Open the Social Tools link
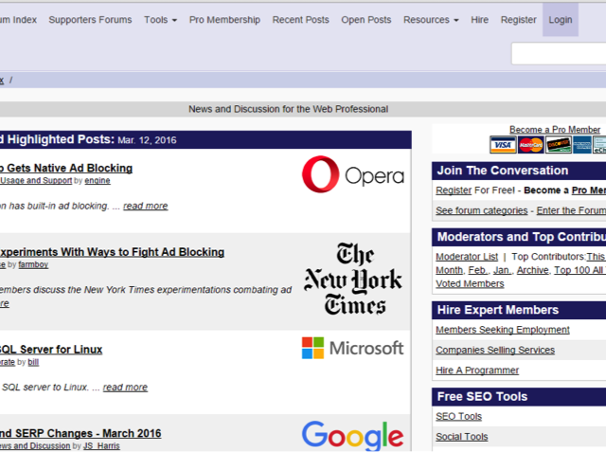 tap(462, 437)
